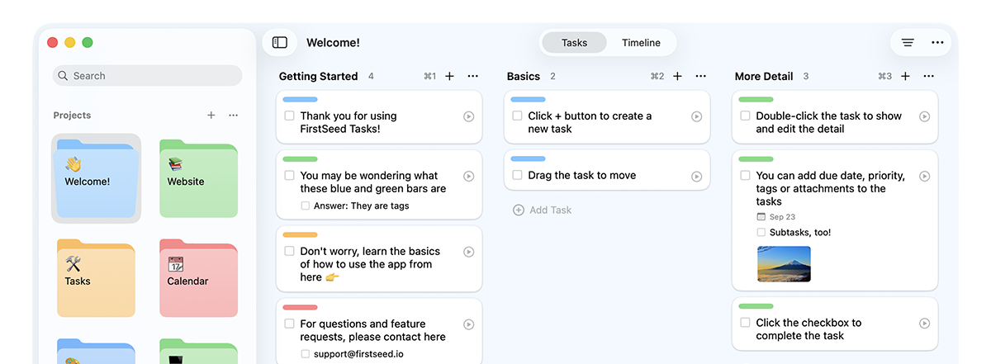
Task: Open Basics column options menu
Action: 700,76
